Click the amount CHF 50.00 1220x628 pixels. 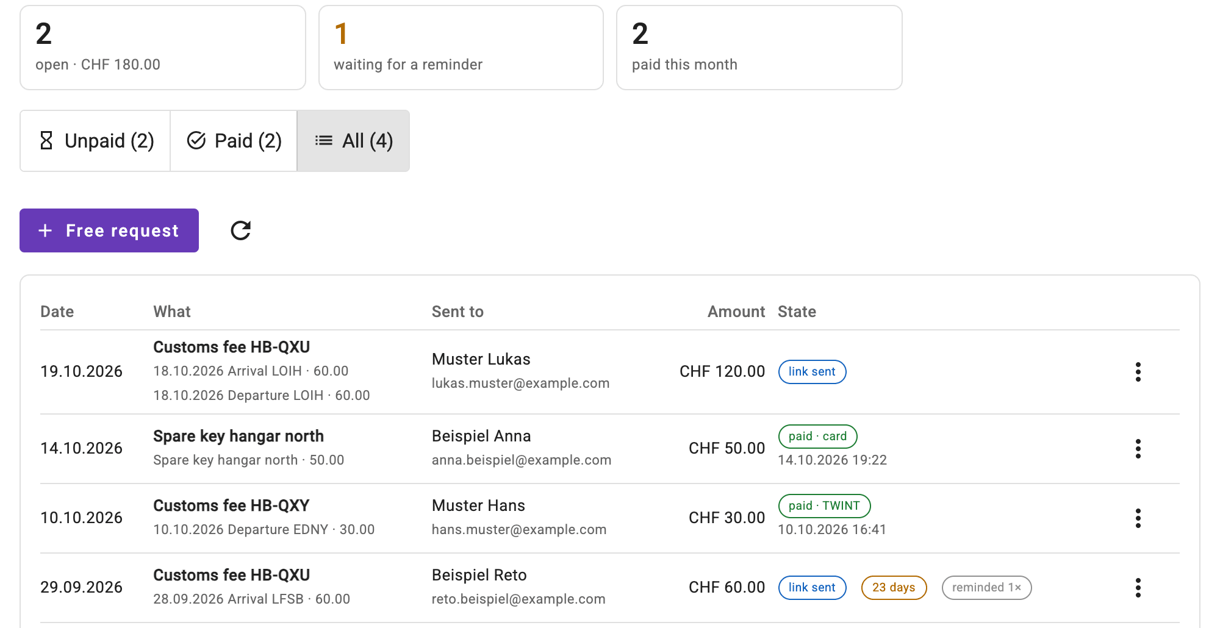coord(727,449)
